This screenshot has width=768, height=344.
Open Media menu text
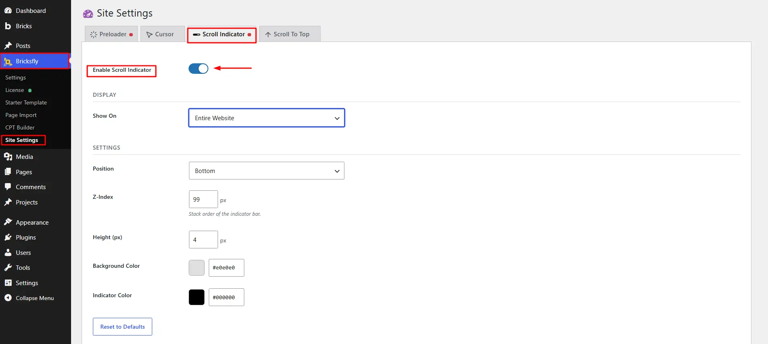pyautogui.click(x=24, y=156)
